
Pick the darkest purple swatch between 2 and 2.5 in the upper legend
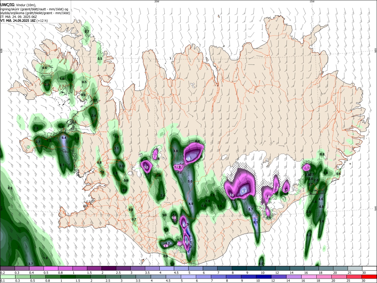[x=108, y=268]
